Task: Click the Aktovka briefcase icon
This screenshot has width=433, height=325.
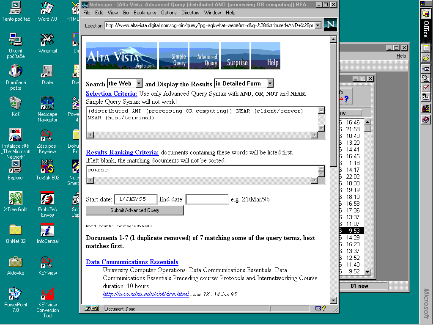Action: [16, 265]
